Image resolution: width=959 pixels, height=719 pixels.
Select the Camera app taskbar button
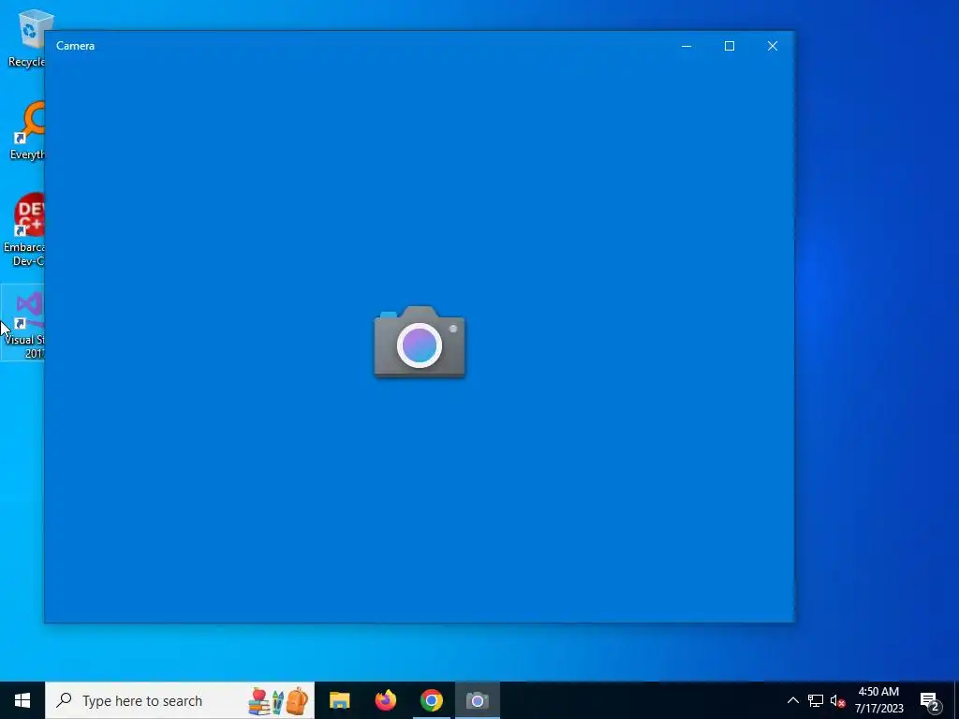coord(477,700)
